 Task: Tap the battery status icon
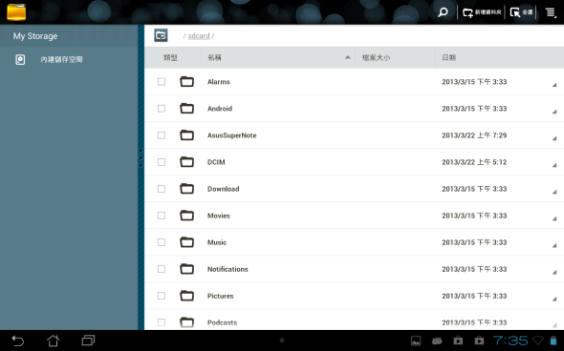click(553, 341)
